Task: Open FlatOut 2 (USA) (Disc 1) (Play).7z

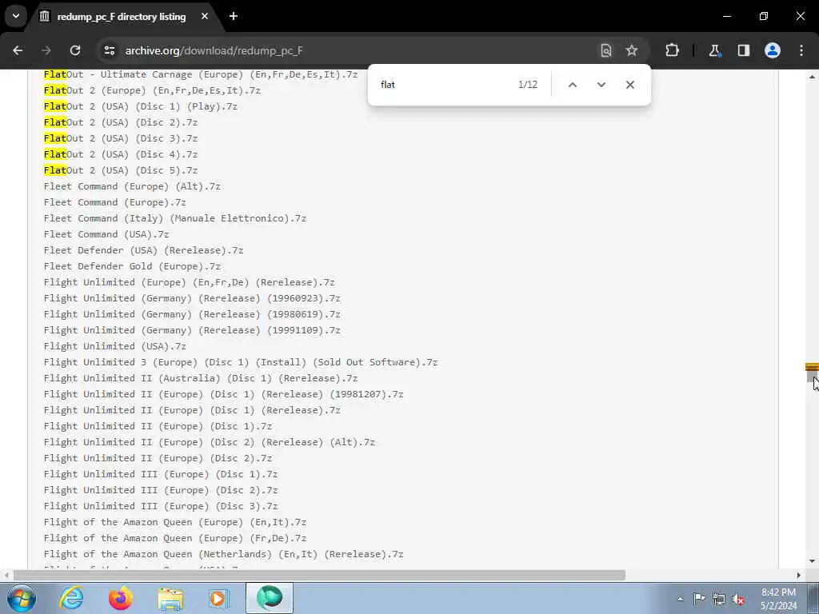Action: (x=141, y=106)
